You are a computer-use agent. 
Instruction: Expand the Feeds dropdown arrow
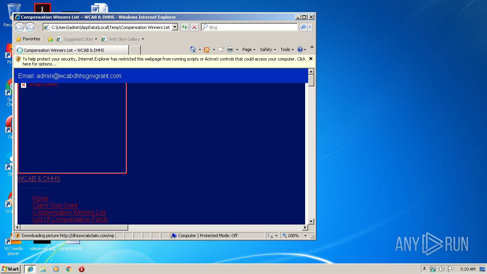click(214, 49)
